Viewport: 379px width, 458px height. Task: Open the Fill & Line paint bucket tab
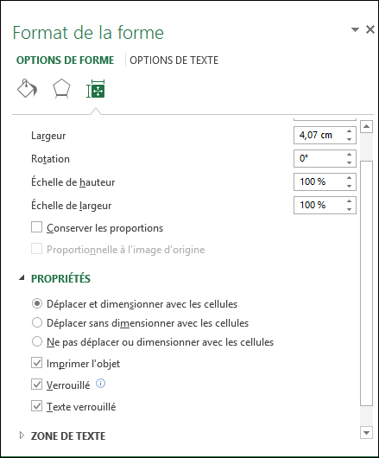[28, 88]
